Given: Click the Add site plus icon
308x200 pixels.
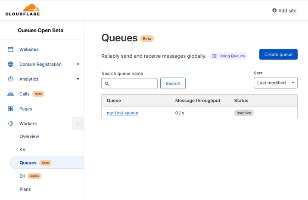Looking at the screenshot, I should [x=274, y=10].
